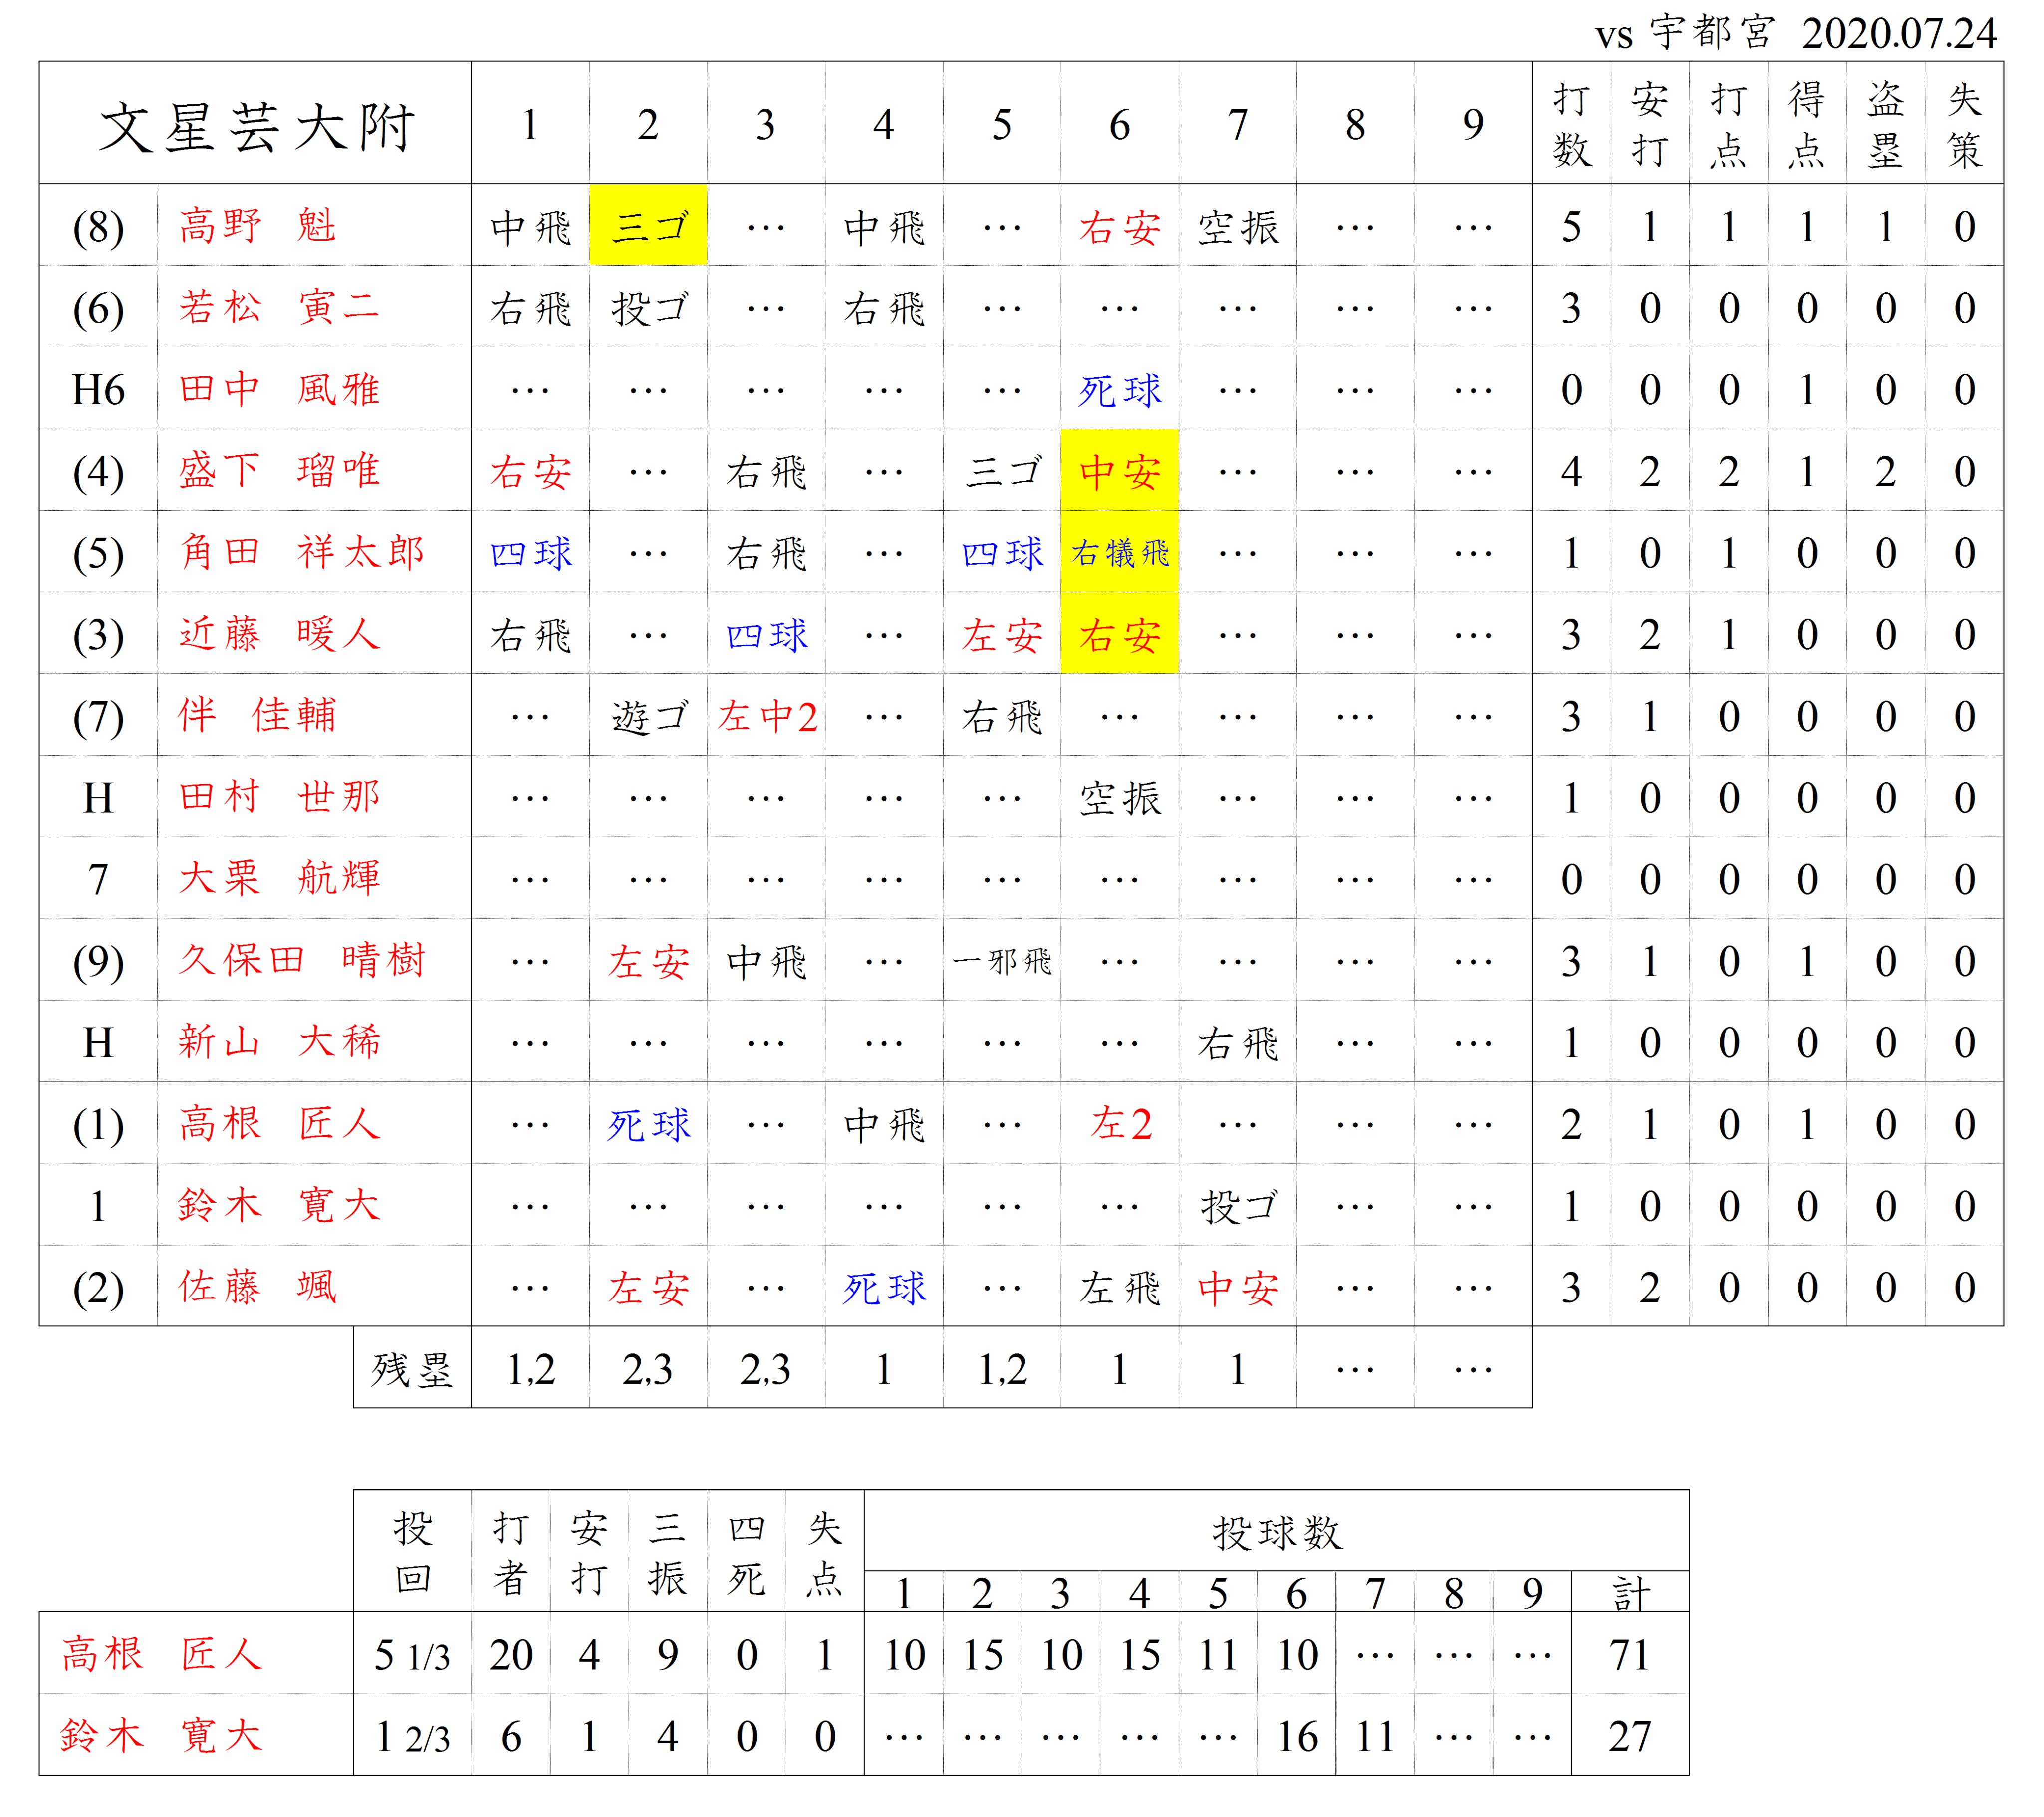The width and height of the screenshot is (2044, 1817).
Task: Click the yellow 右犠飛 cell
Action: [1120, 552]
